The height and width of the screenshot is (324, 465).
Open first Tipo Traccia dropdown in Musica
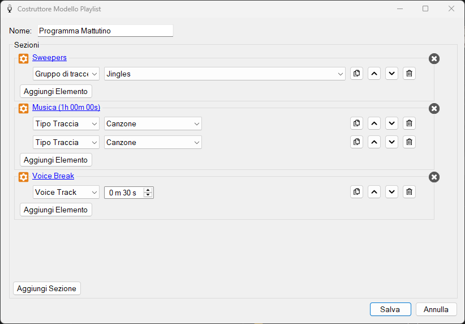click(66, 123)
